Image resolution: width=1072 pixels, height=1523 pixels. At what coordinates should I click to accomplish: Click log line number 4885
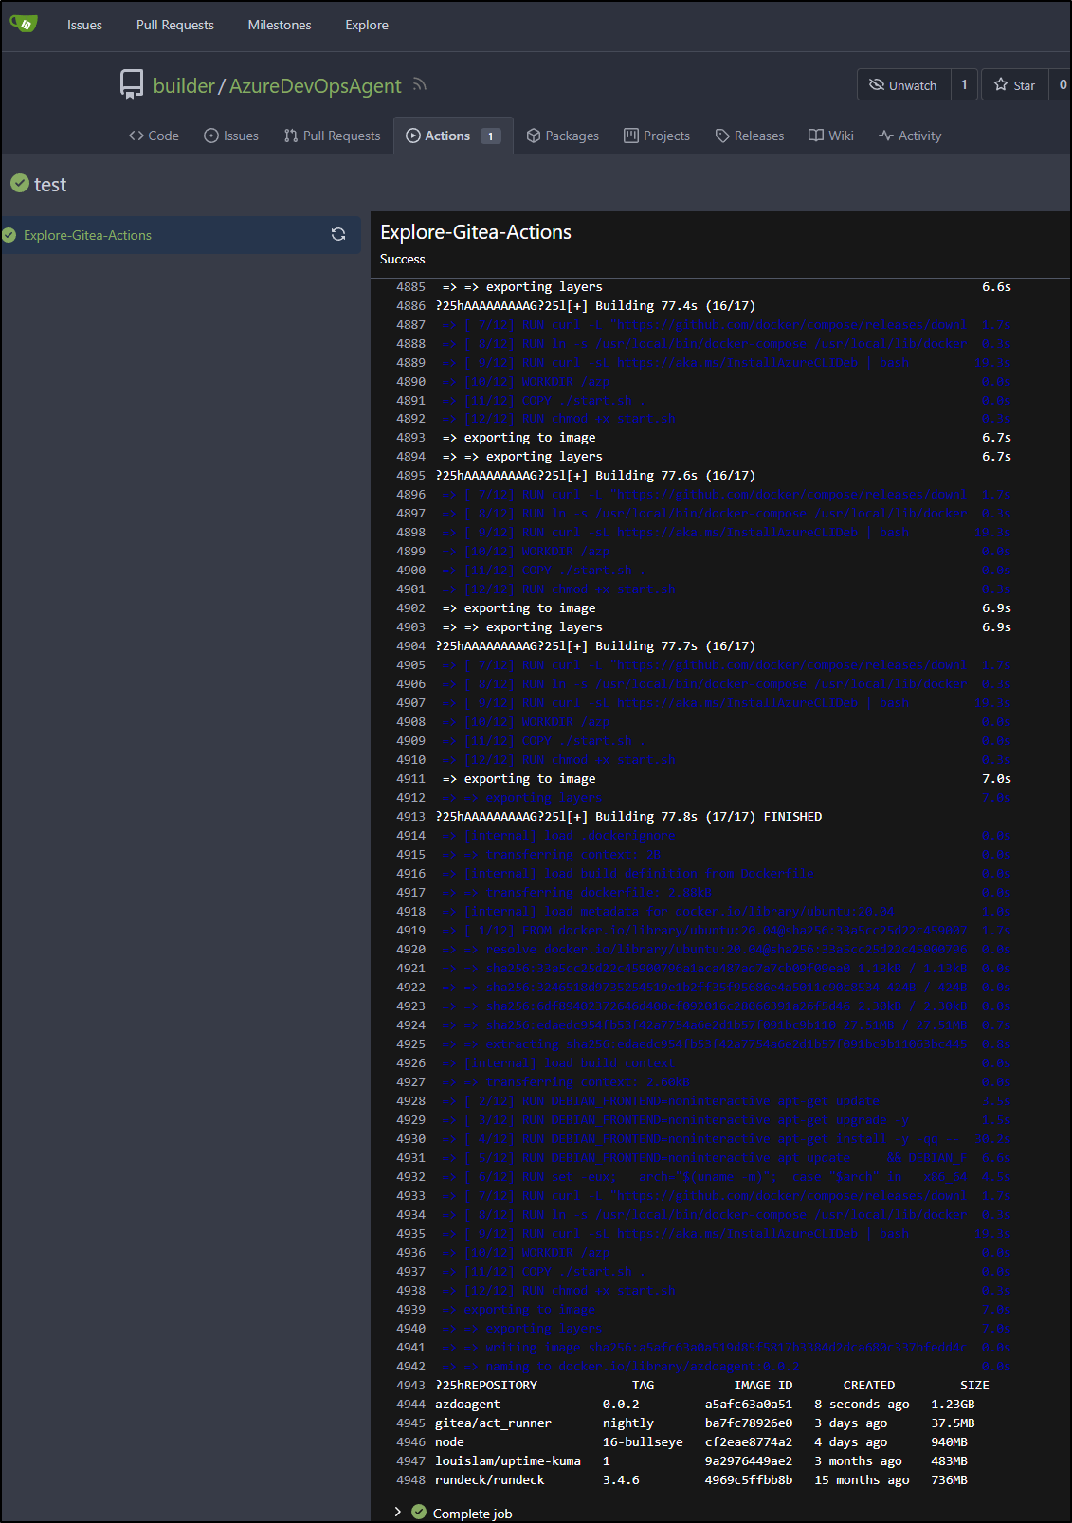(x=410, y=286)
